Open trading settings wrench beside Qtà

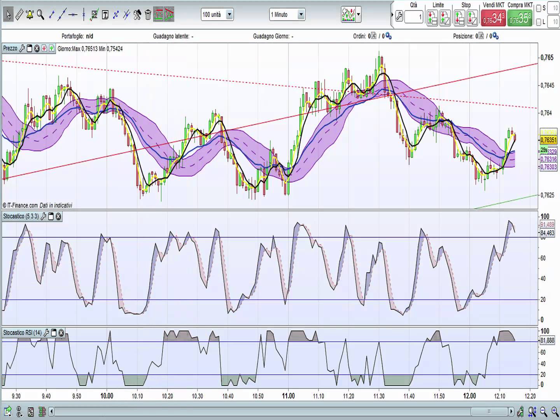tap(399, 16)
